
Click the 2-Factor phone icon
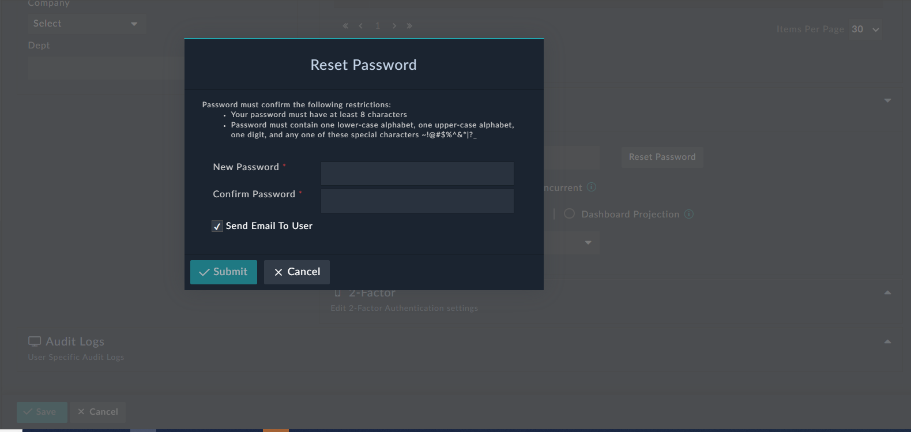pyautogui.click(x=338, y=293)
